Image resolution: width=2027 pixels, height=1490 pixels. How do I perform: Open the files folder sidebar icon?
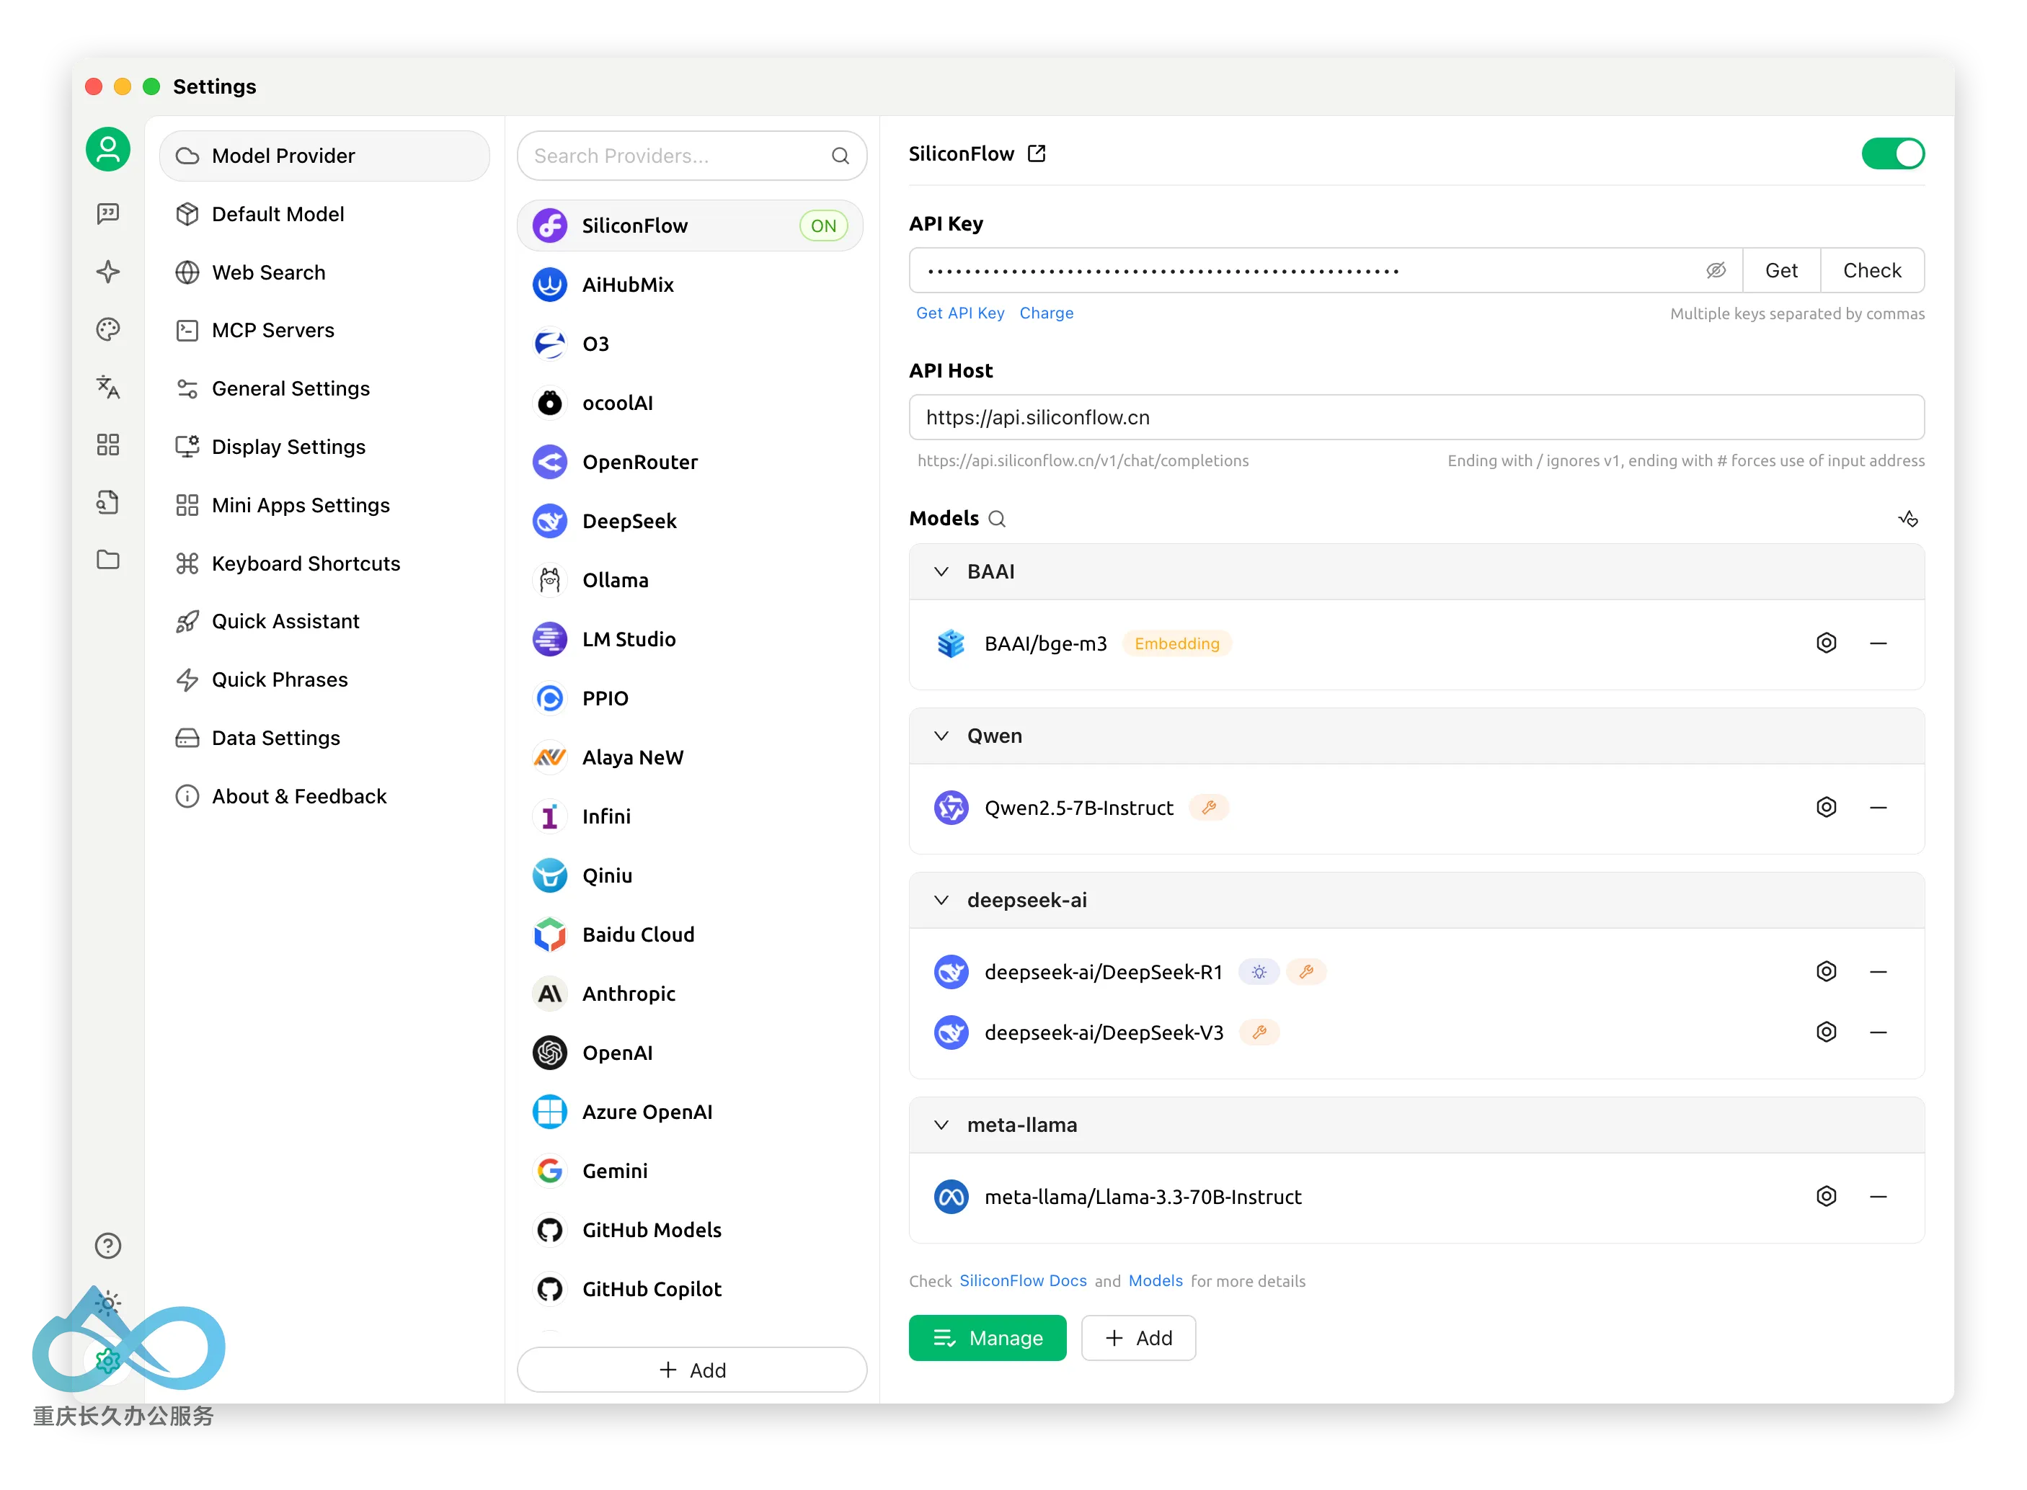(108, 560)
